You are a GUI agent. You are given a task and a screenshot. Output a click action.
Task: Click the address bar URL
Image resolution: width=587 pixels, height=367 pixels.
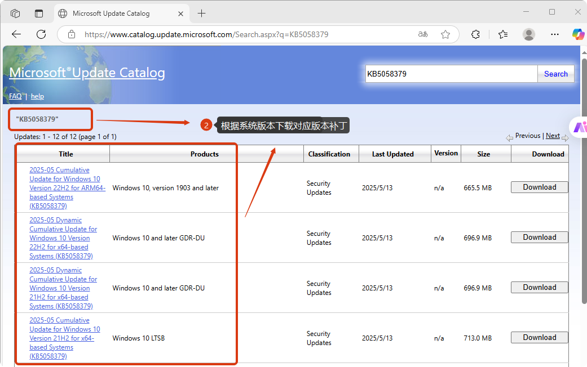click(206, 34)
